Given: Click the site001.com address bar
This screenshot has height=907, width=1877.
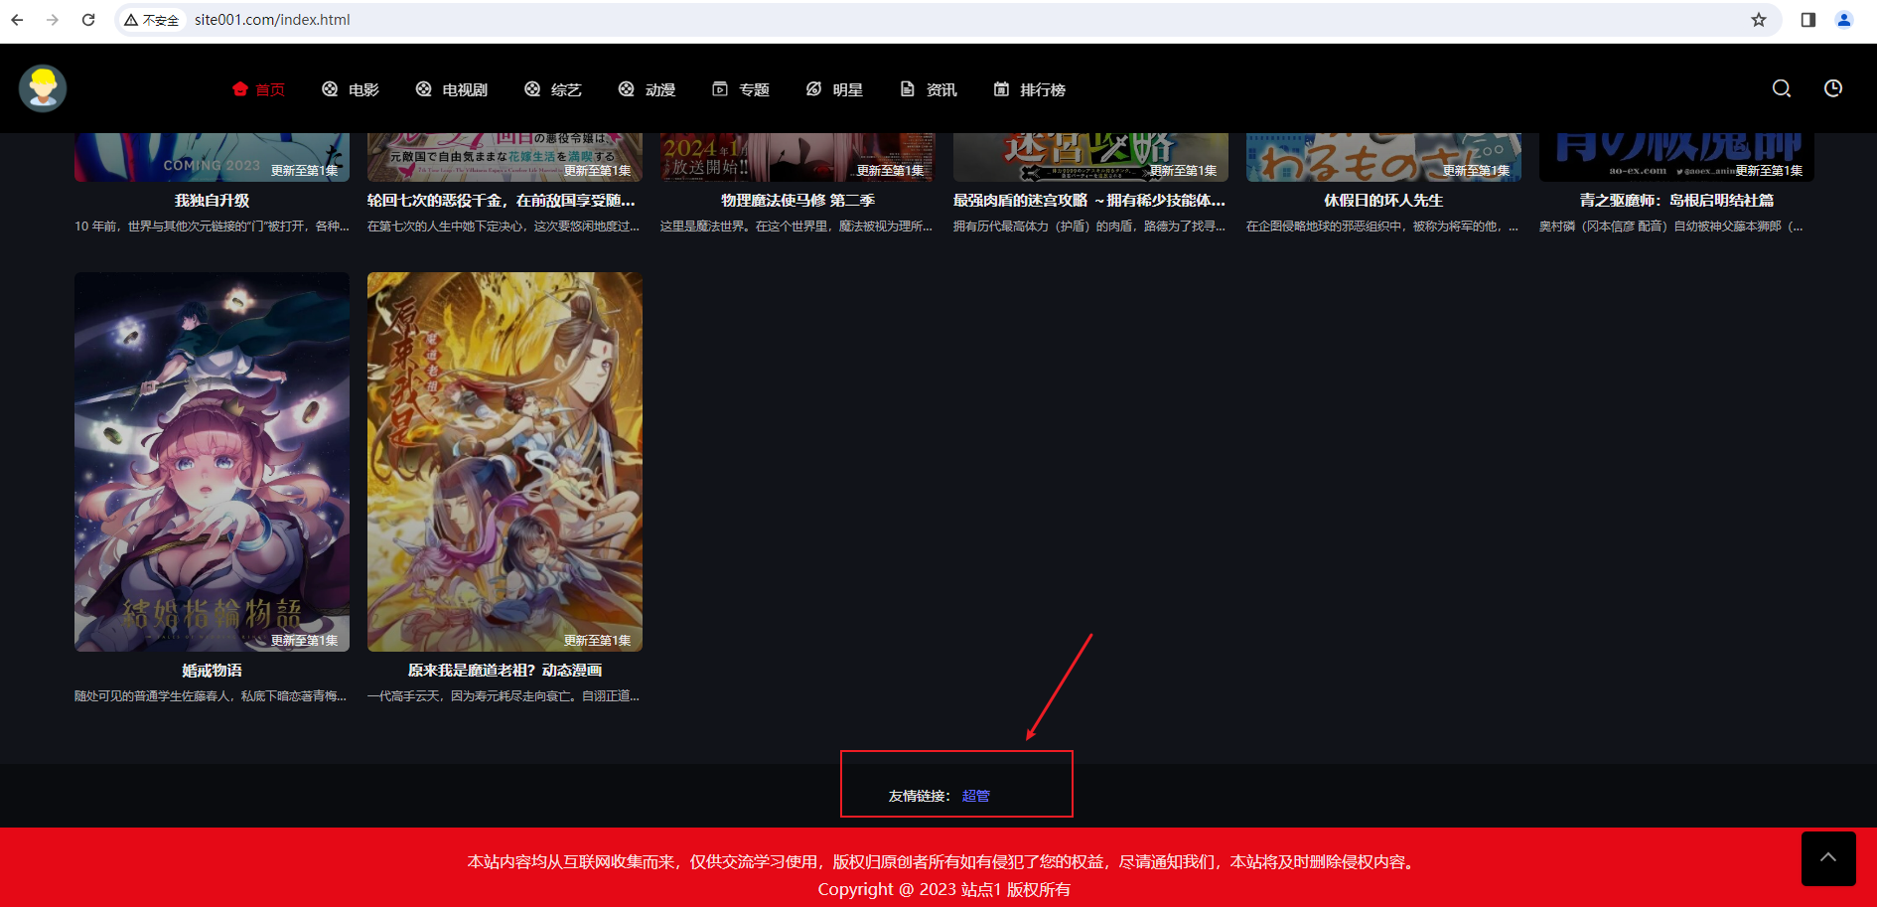Looking at the screenshot, I should pos(948,20).
